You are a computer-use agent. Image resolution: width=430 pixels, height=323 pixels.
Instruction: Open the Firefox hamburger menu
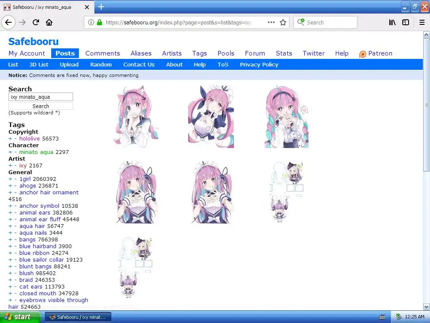pyautogui.click(x=422, y=22)
